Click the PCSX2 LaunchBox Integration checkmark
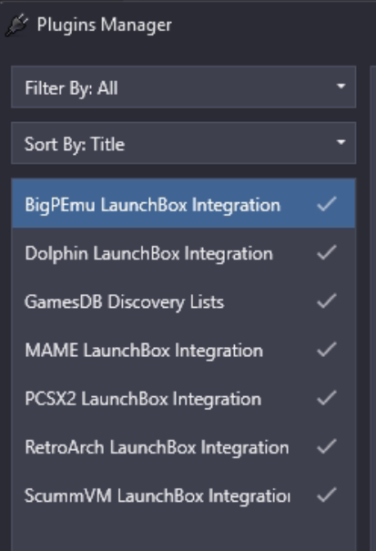This screenshot has height=551, width=376. (327, 398)
